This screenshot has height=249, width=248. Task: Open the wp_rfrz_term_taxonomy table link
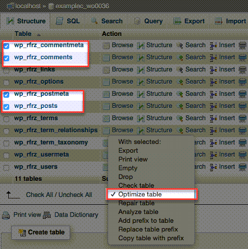tap(51, 142)
